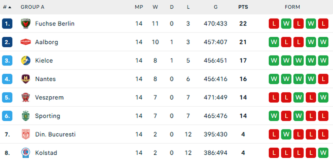Select Kolstad's latest win form badge
The width and height of the screenshot is (333, 161).
[x=323, y=153]
